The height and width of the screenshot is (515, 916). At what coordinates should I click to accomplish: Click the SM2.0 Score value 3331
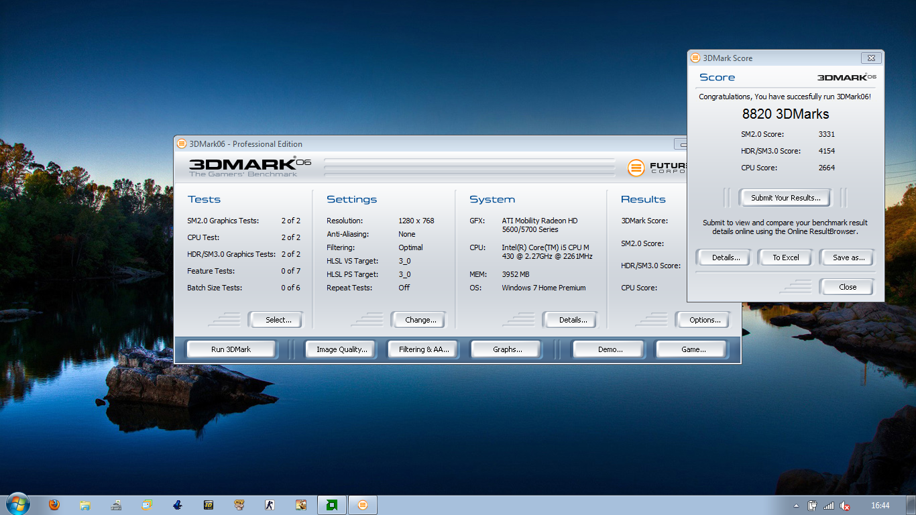click(826, 134)
